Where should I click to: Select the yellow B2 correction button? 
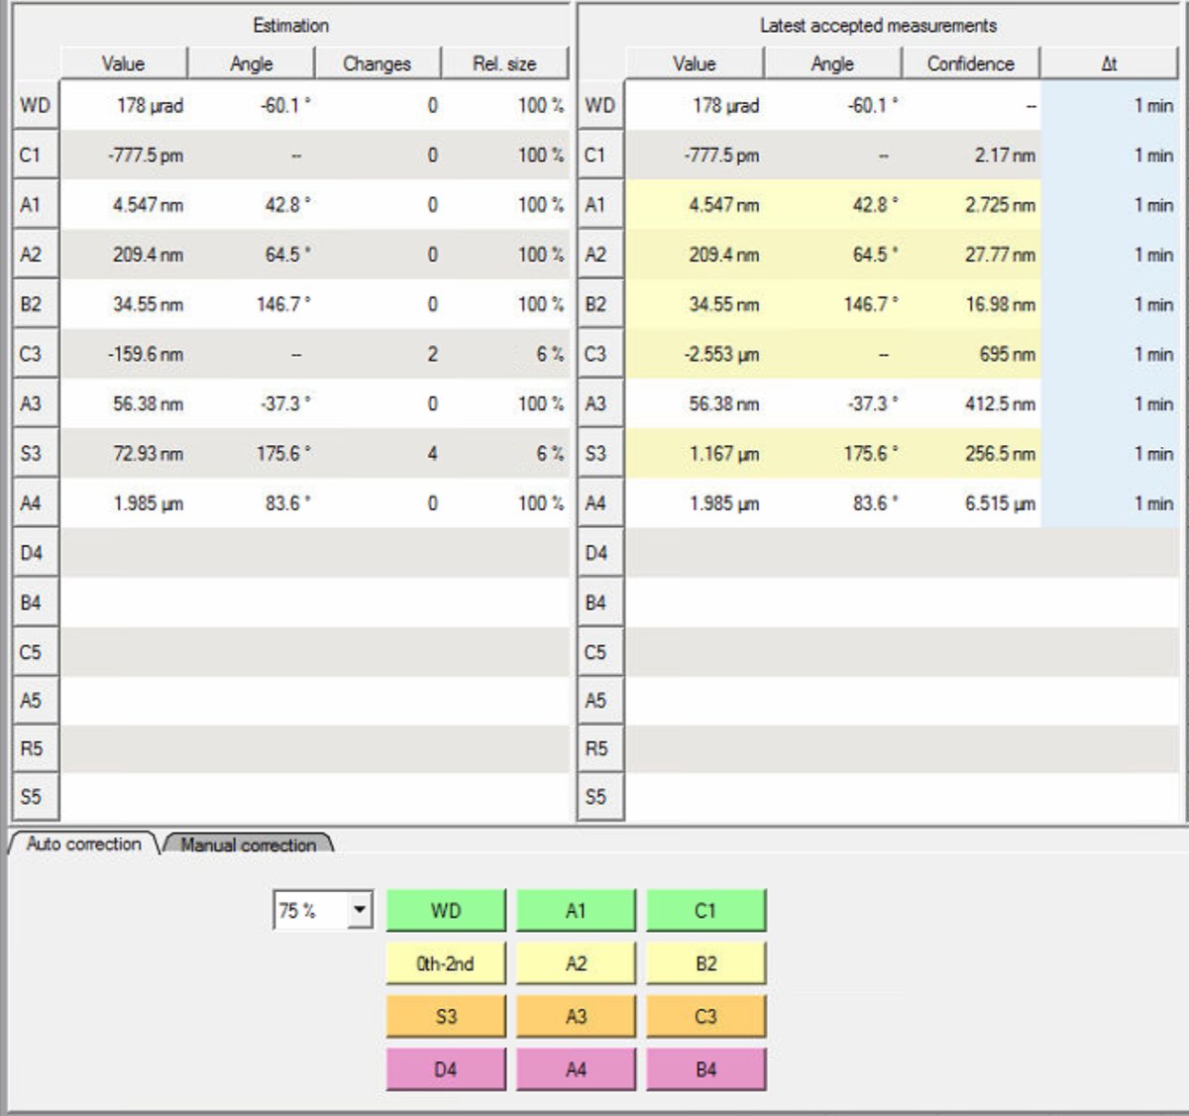click(705, 963)
